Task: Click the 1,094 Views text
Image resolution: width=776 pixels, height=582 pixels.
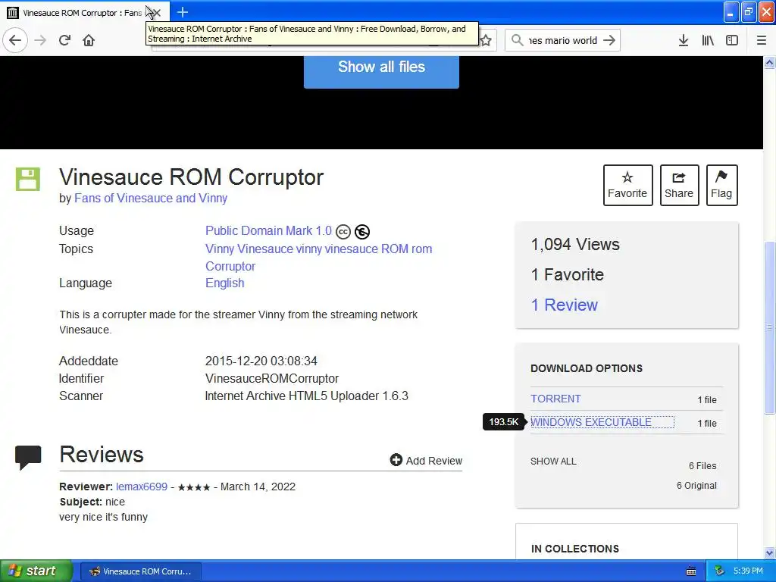Action: click(575, 245)
